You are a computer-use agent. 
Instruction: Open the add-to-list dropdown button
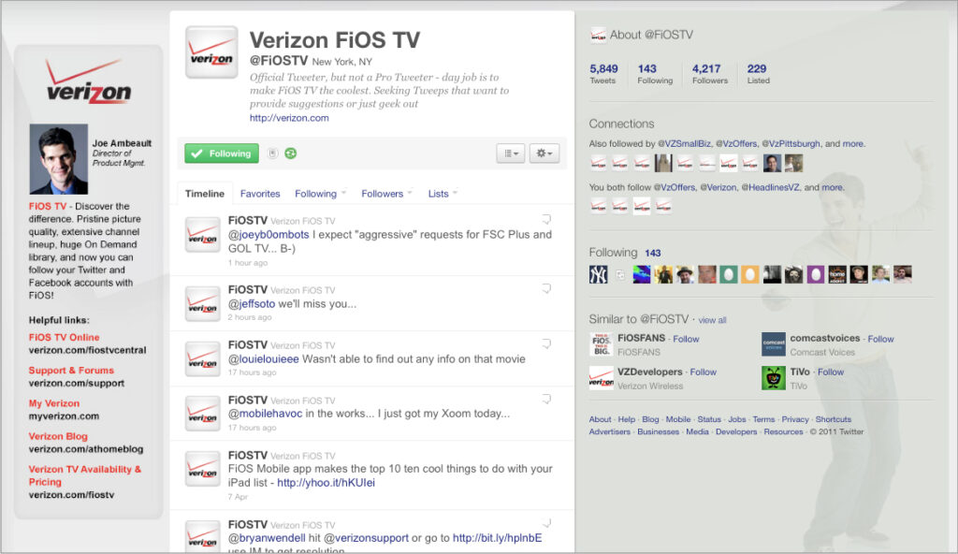pyautogui.click(x=511, y=153)
